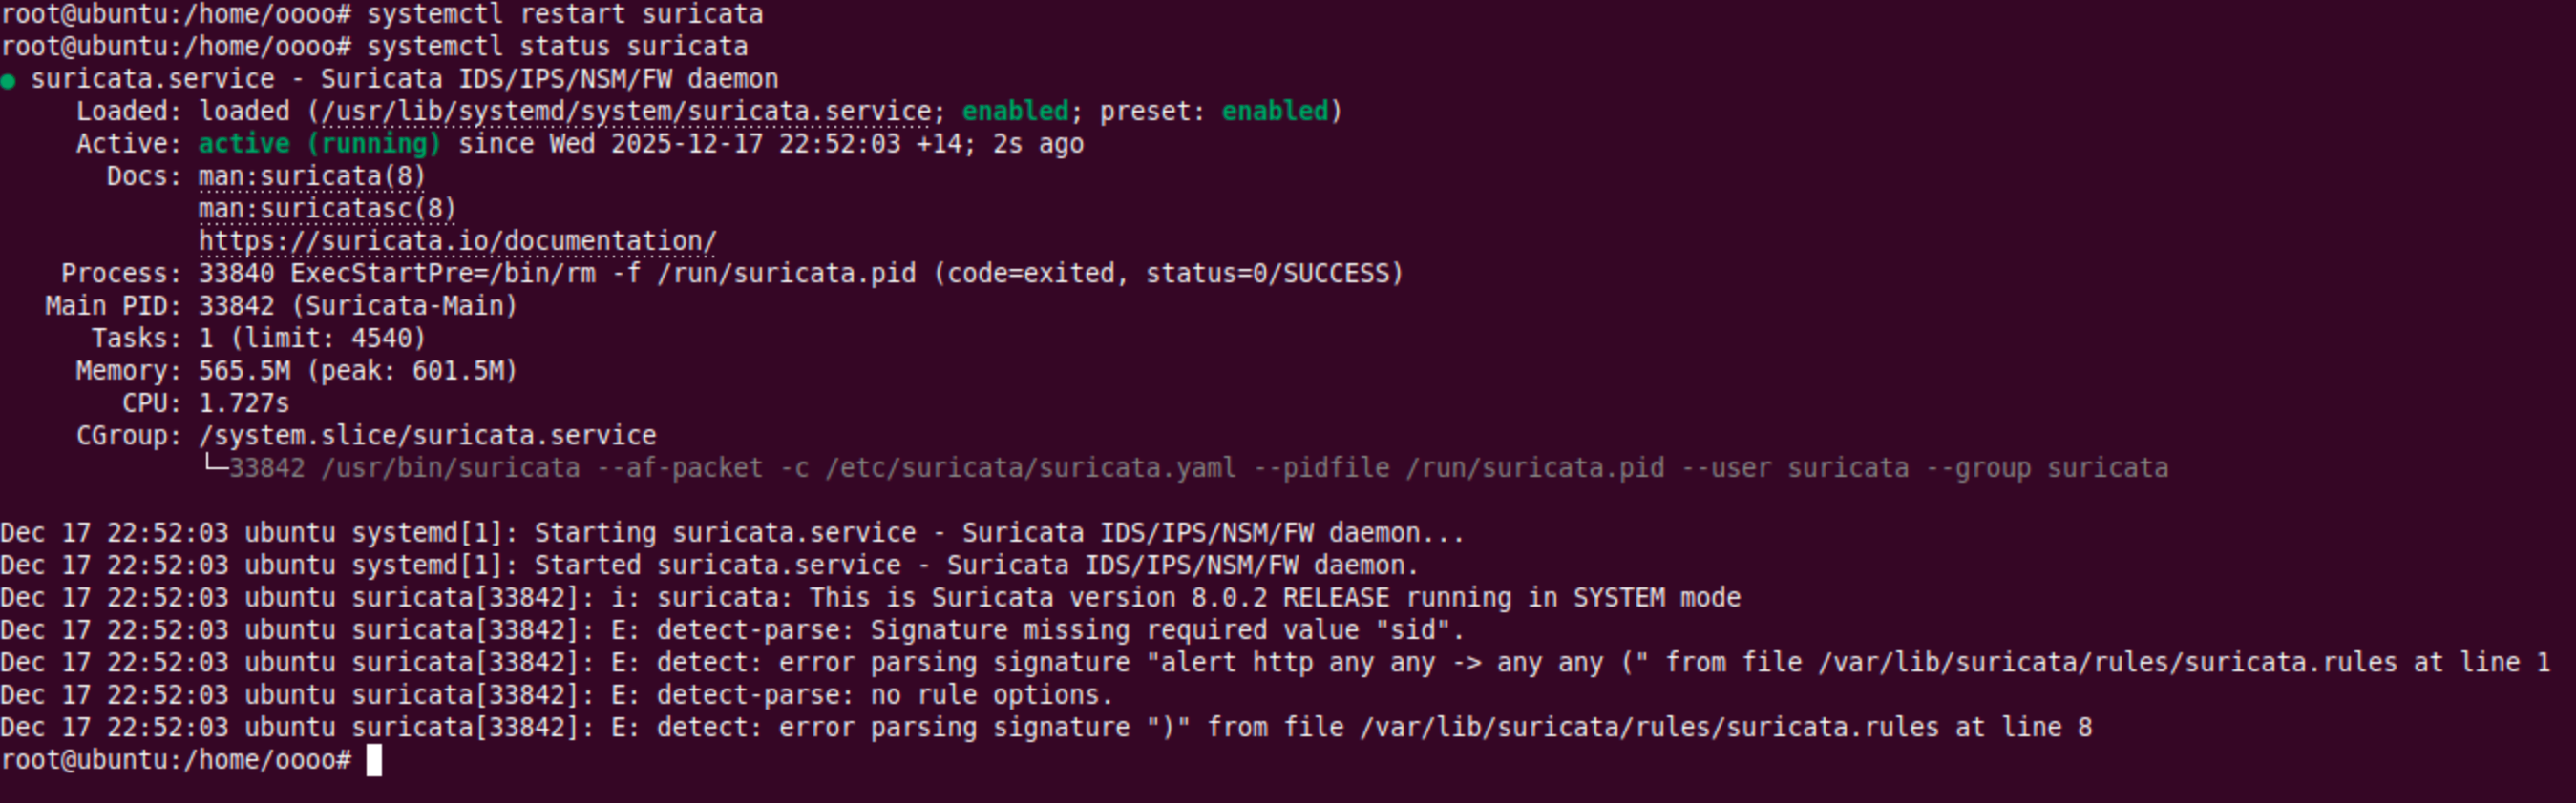2576x803 pixels.
Task: Click the "Suricata version 8.0.2 RELEASE" log text
Action: click(1160, 598)
